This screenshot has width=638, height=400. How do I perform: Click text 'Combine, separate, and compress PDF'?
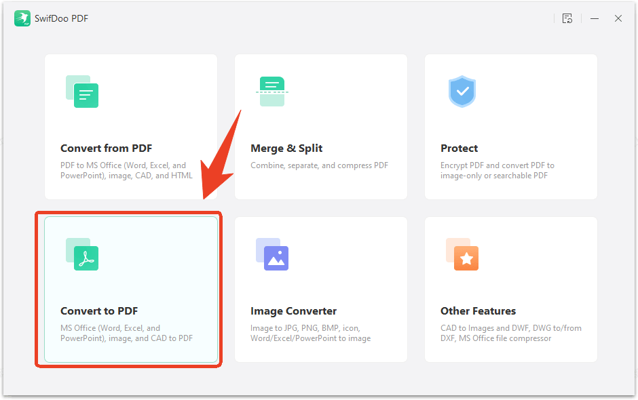[320, 165]
